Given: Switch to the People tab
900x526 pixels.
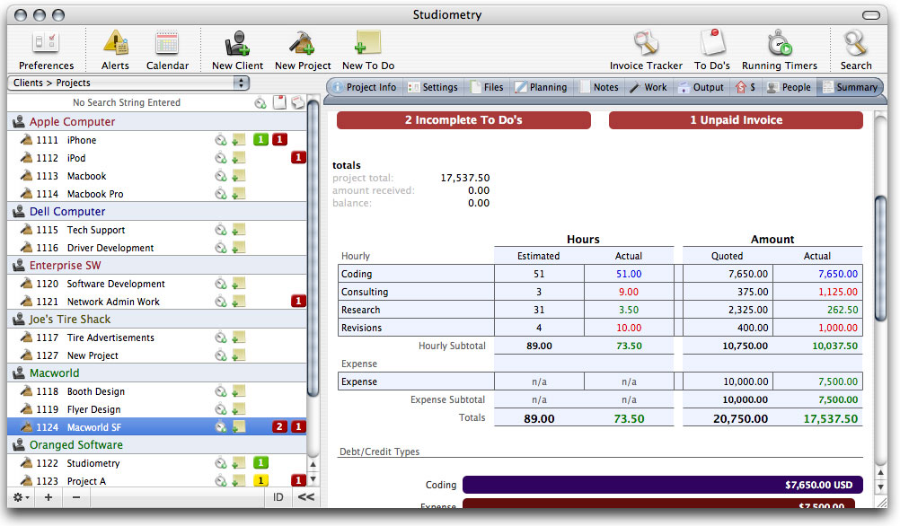Looking at the screenshot, I should click(790, 87).
